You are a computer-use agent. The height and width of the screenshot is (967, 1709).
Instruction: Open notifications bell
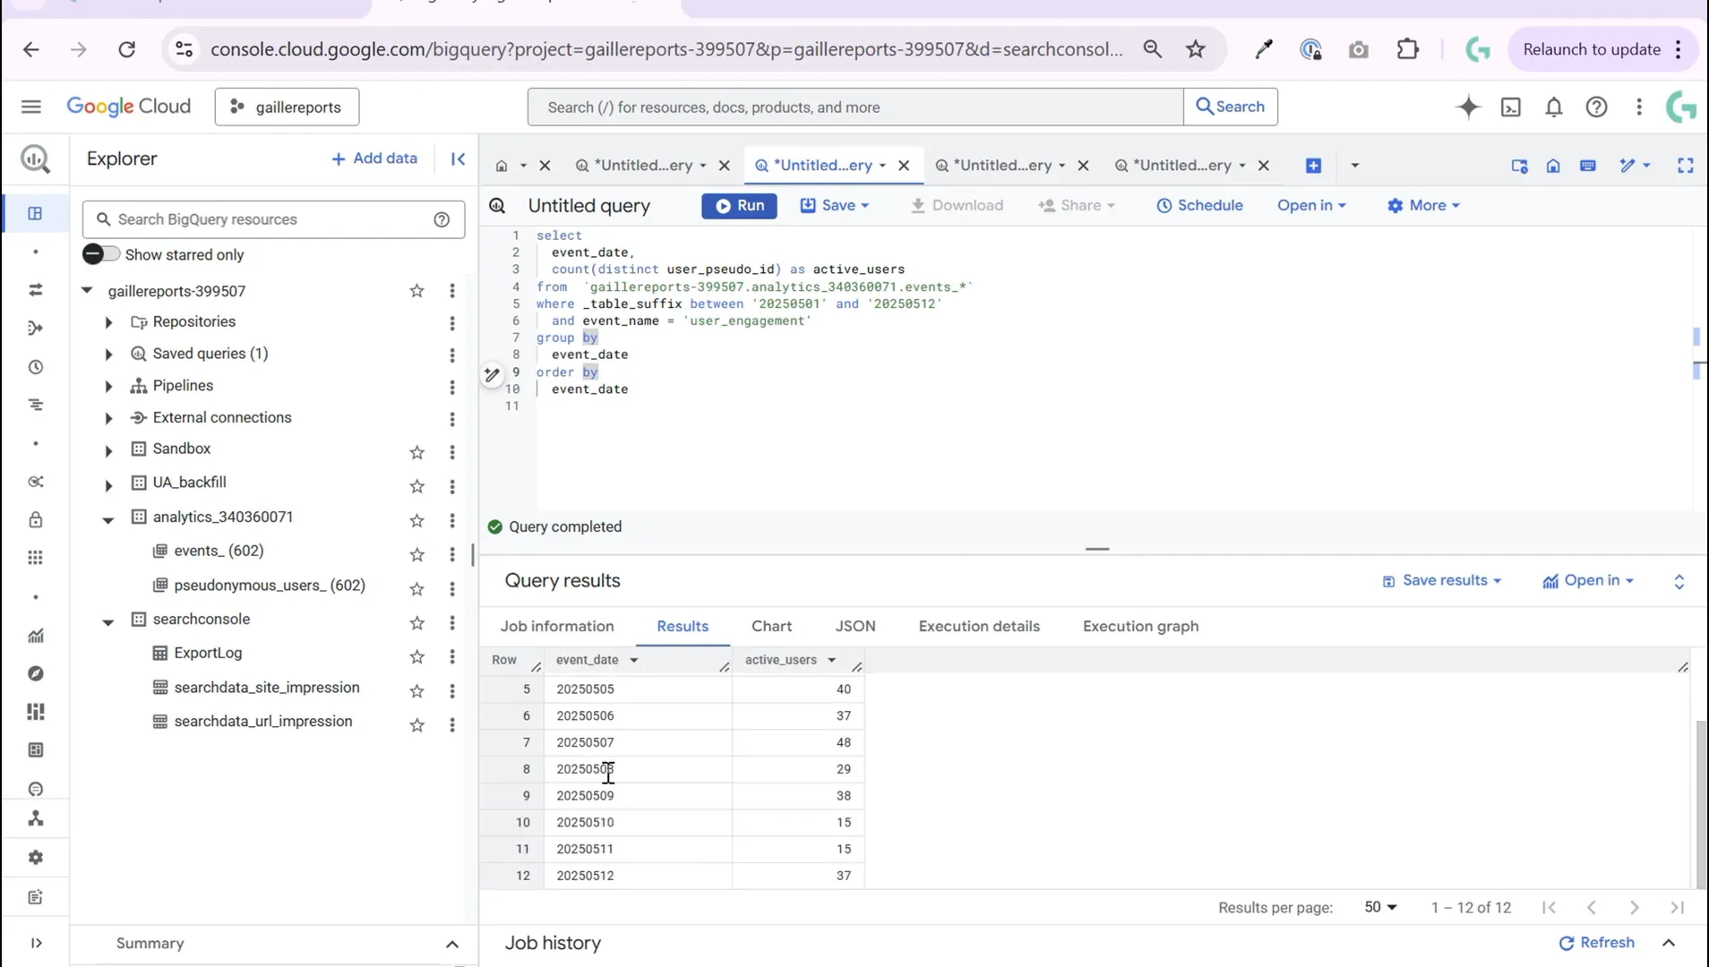tap(1554, 107)
